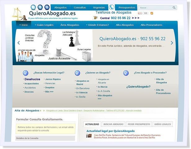This screenshot has height=149, width=191.
Task: Switch to the BUSCAR ABOGADO tab
Action: [x=113, y=124]
